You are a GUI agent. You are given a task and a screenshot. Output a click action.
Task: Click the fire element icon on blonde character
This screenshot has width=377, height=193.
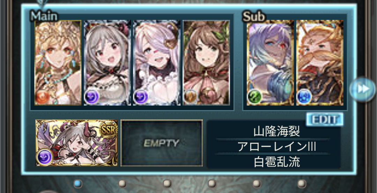(42, 97)
